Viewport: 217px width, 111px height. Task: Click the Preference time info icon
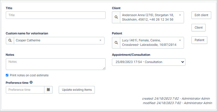(x=31, y=82)
